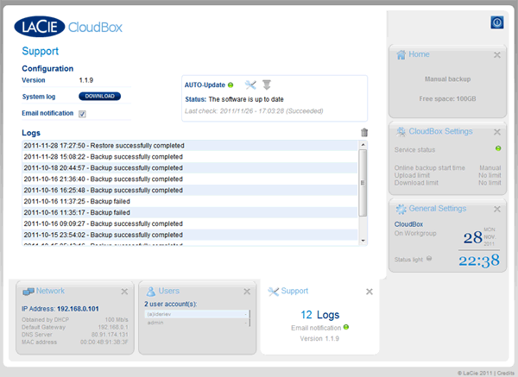
Task: Click the DNS Server value 80.91.174.131
Action: click(x=110, y=335)
